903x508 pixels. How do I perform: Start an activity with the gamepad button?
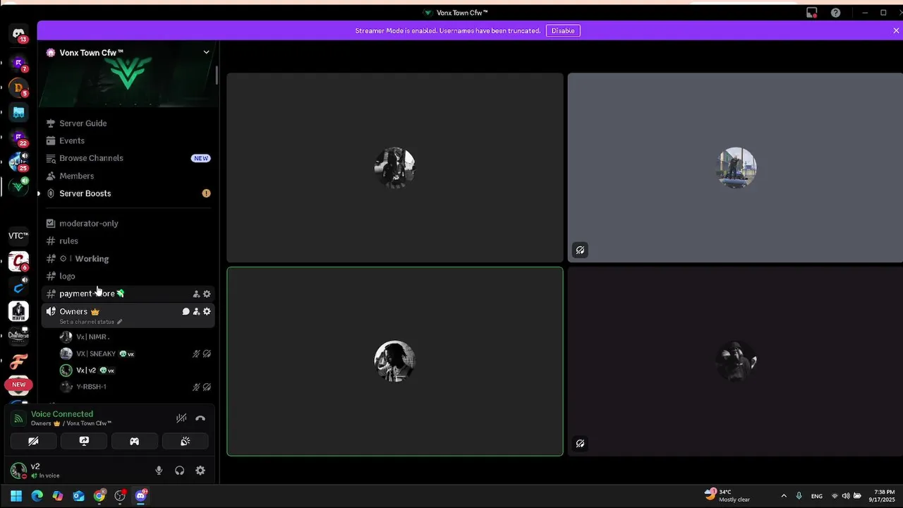tap(134, 441)
